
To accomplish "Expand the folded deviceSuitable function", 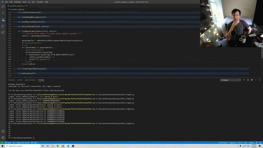I will 13,26.
